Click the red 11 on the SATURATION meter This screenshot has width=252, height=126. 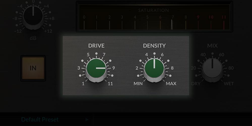pos(224,17)
